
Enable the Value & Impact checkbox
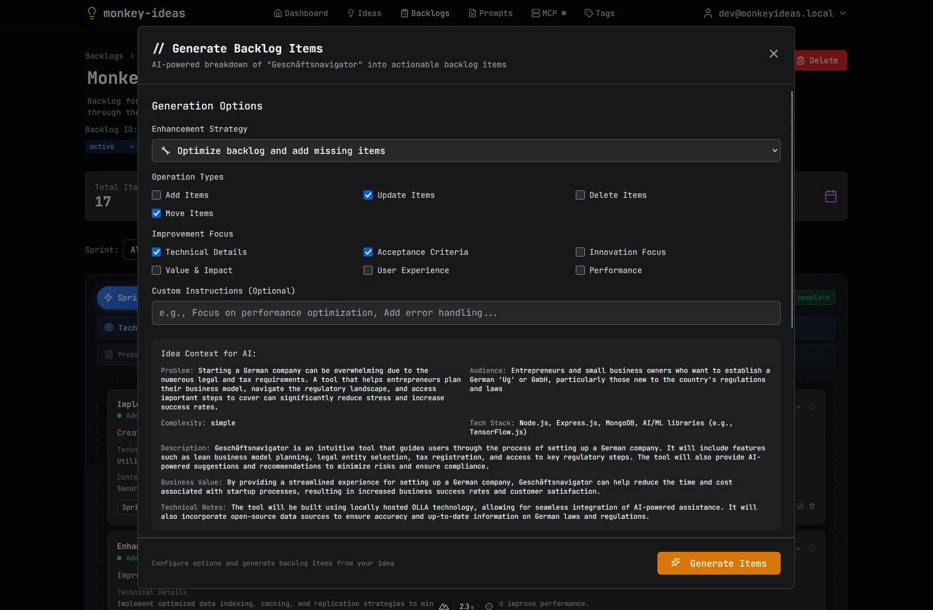(x=156, y=270)
